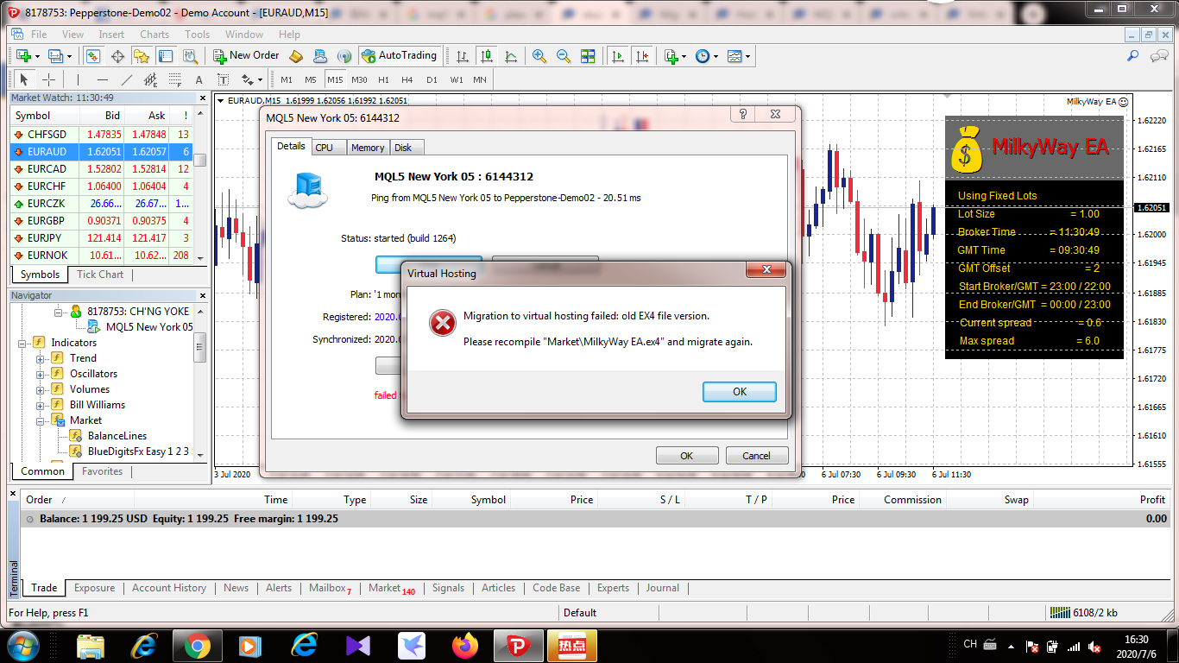The width and height of the screenshot is (1179, 663).
Task: Click Cancel in the MQL5 hosting dialog
Action: [756, 456]
